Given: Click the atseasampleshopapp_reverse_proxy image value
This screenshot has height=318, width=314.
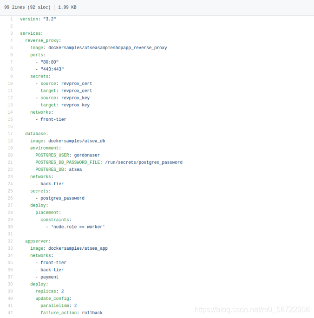Looking at the screenshot, I should point(108,48).
